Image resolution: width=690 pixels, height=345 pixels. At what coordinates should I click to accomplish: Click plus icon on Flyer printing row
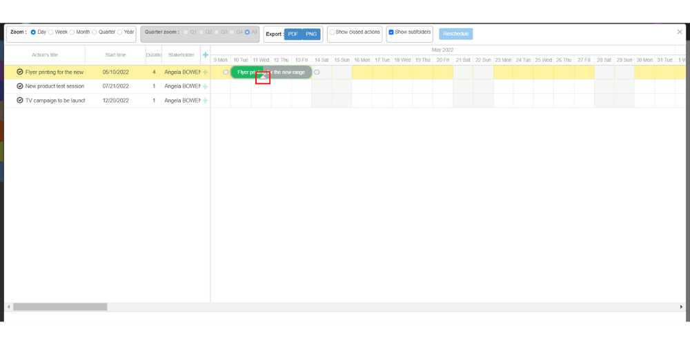205,72
